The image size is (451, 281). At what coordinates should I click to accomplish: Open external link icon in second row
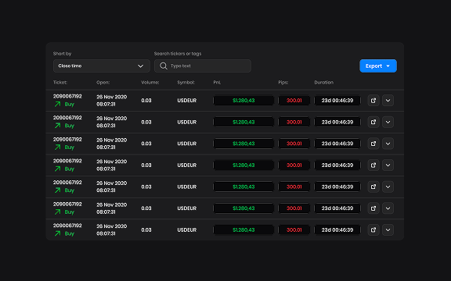coord(373,122)
